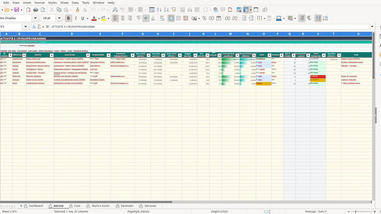Toggle Align Left

[x=115, y=18]
